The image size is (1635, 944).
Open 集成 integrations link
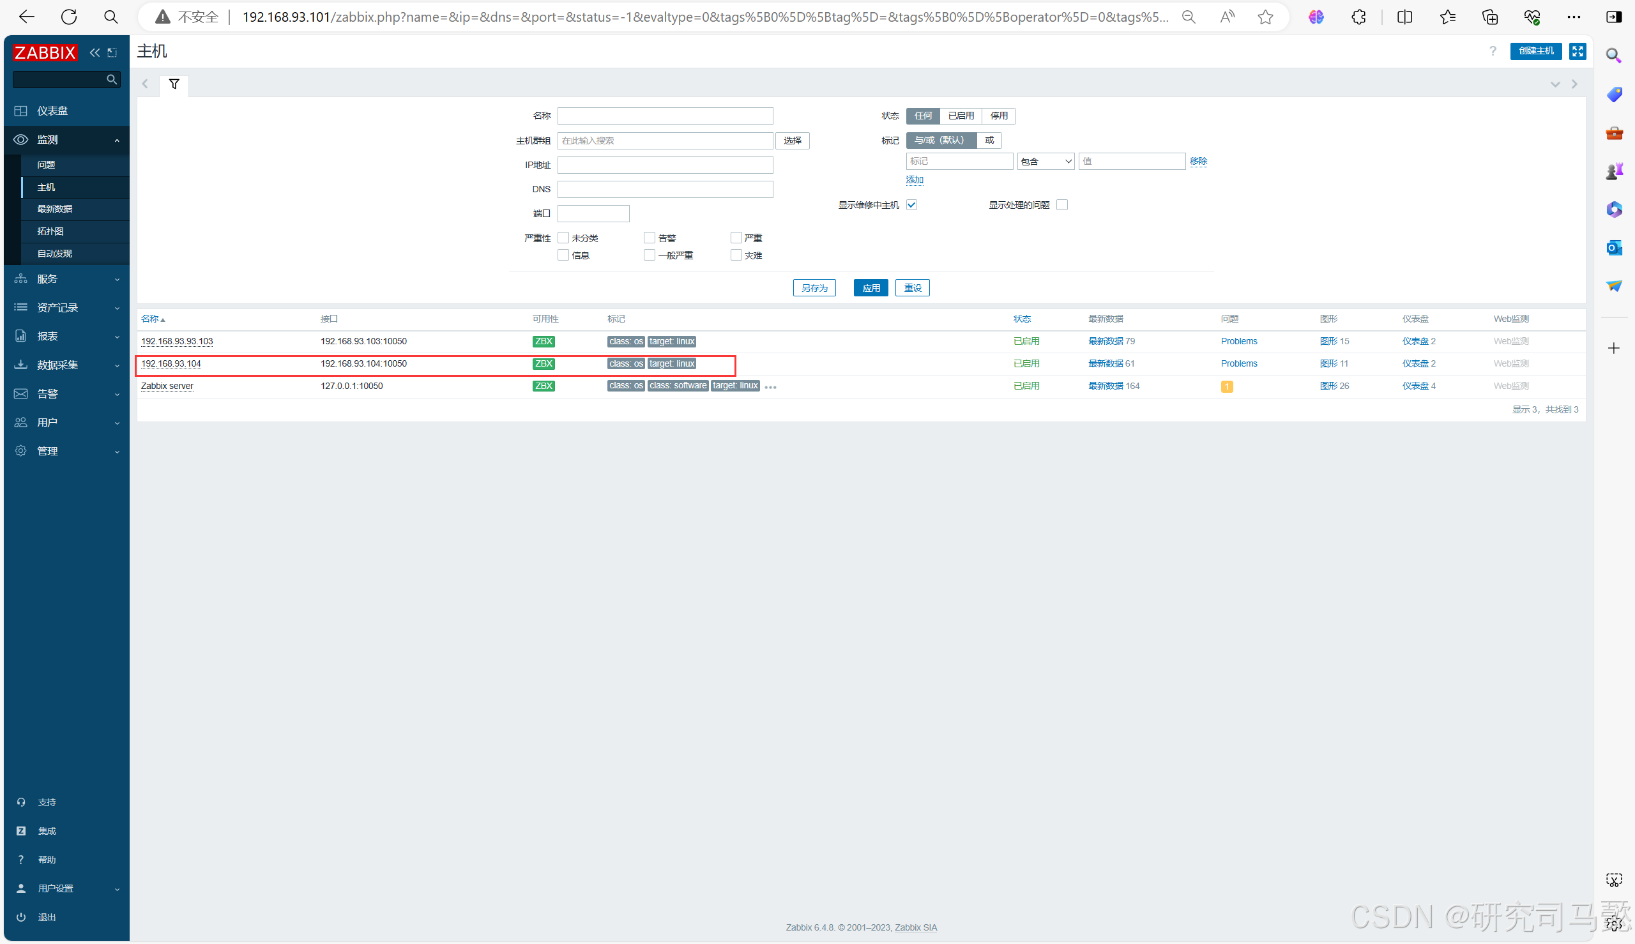(47, 830)
